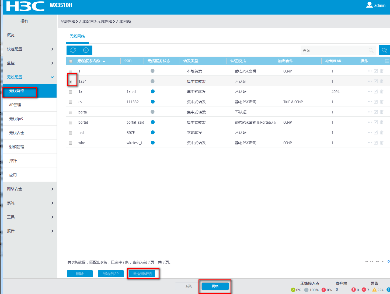Uncheck the box for service 1234
390x294 pixels.
click(71, 82)
